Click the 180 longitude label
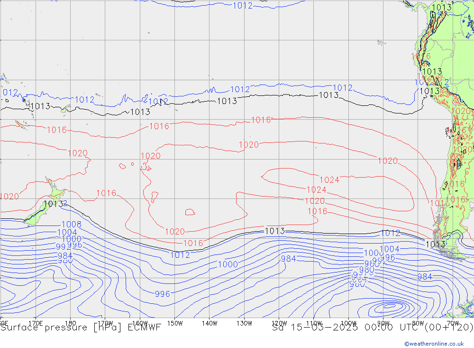This screenshot has height=348, width=474. [x=71, y=323]
